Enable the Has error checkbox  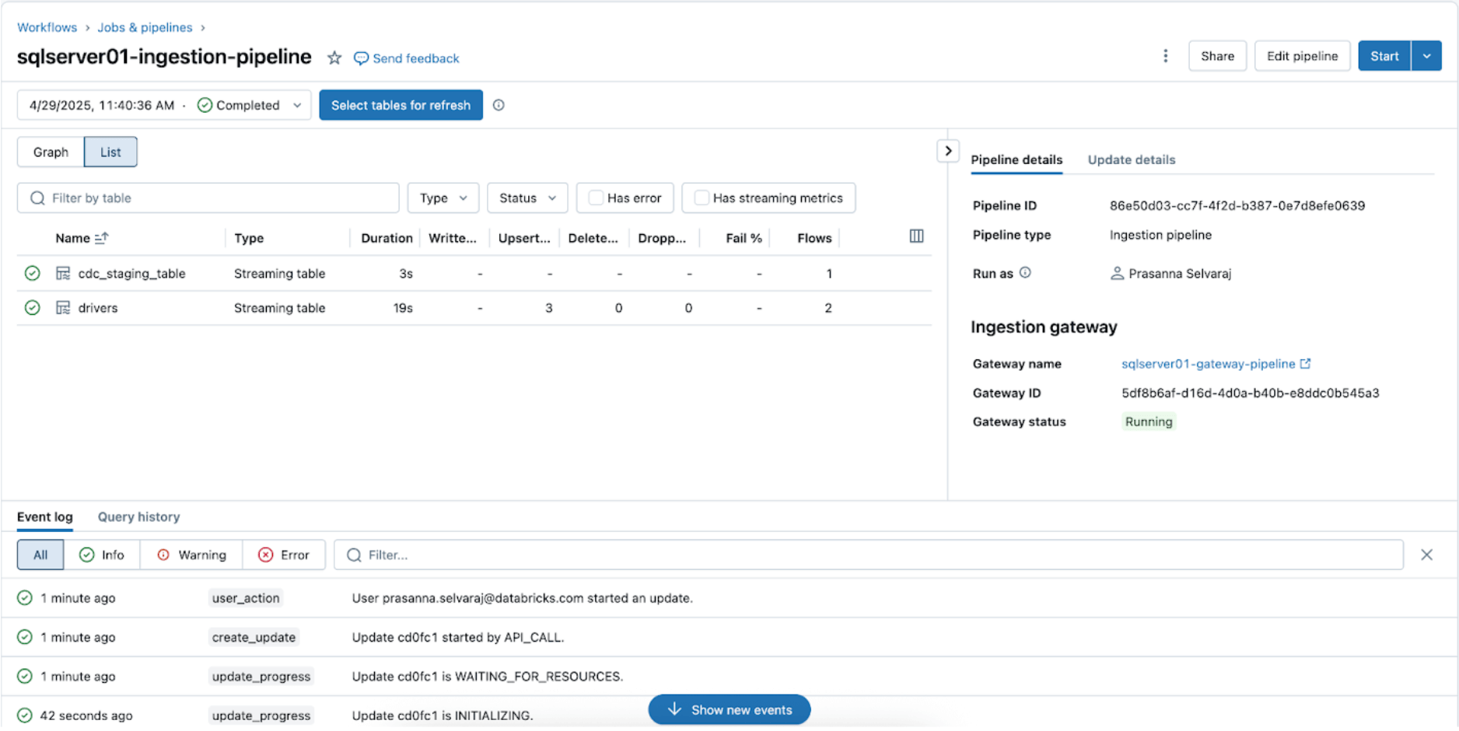coord(596,198)
